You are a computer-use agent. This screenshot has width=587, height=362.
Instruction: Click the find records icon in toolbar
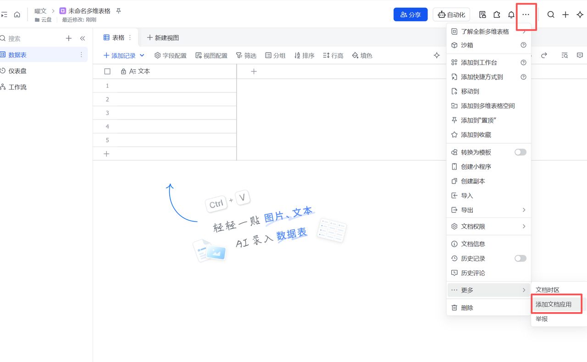(565, 55)
